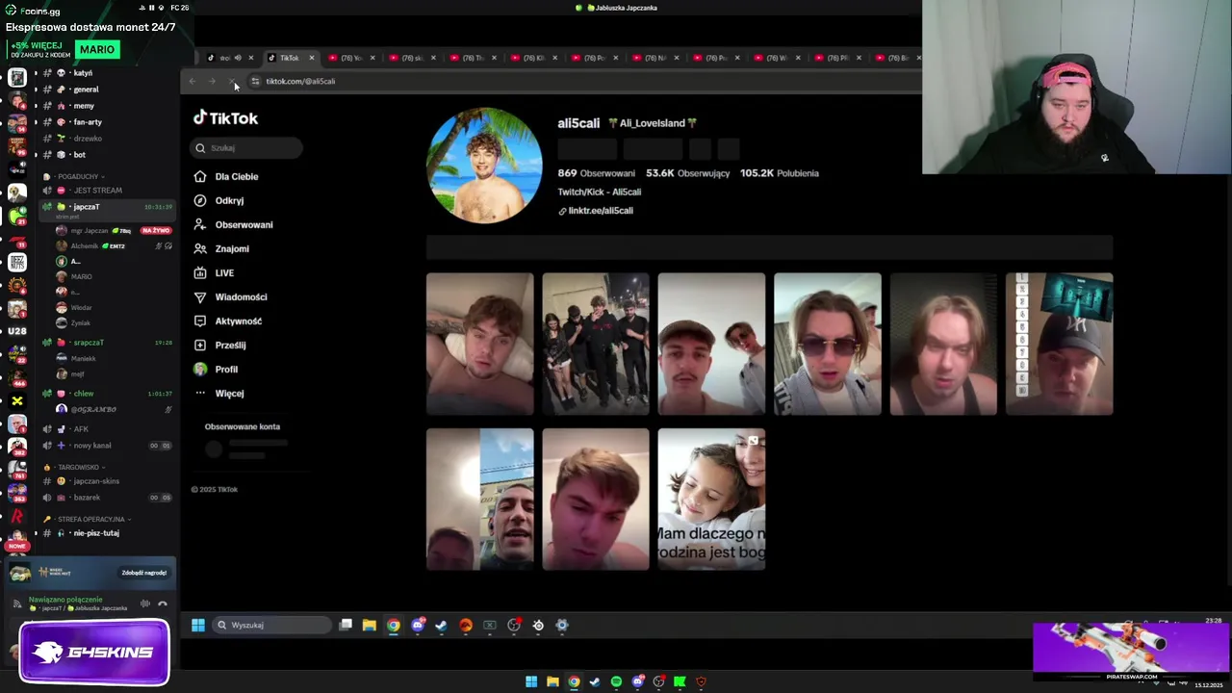Open the first video thumbnail, man lying down

point(479,344)
